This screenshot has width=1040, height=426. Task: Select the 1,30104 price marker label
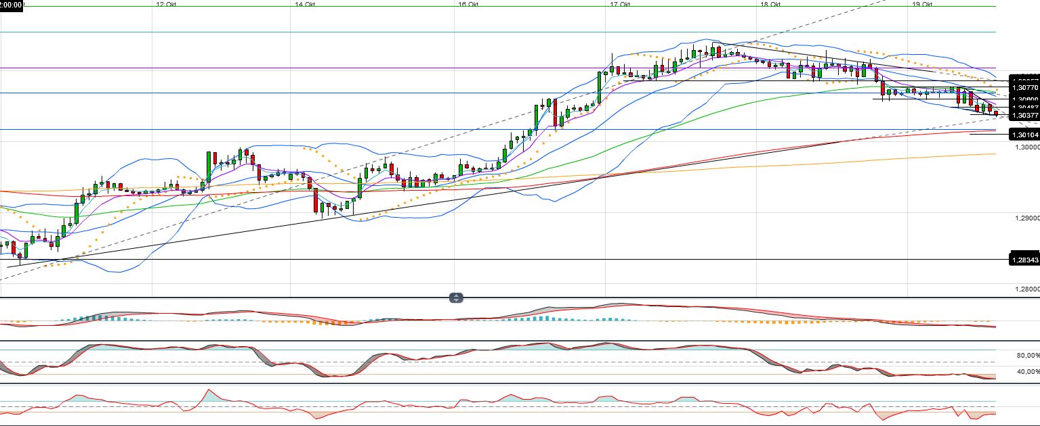(1023, 135)
